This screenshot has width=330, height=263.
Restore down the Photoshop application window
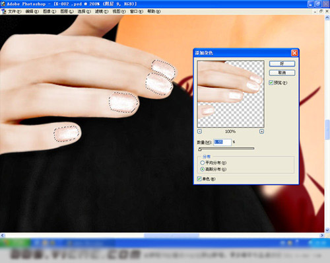pyautogui.click(x=318, y=4)
